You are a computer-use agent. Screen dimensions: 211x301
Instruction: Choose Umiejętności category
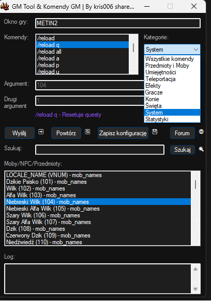(x=172, y=72)
